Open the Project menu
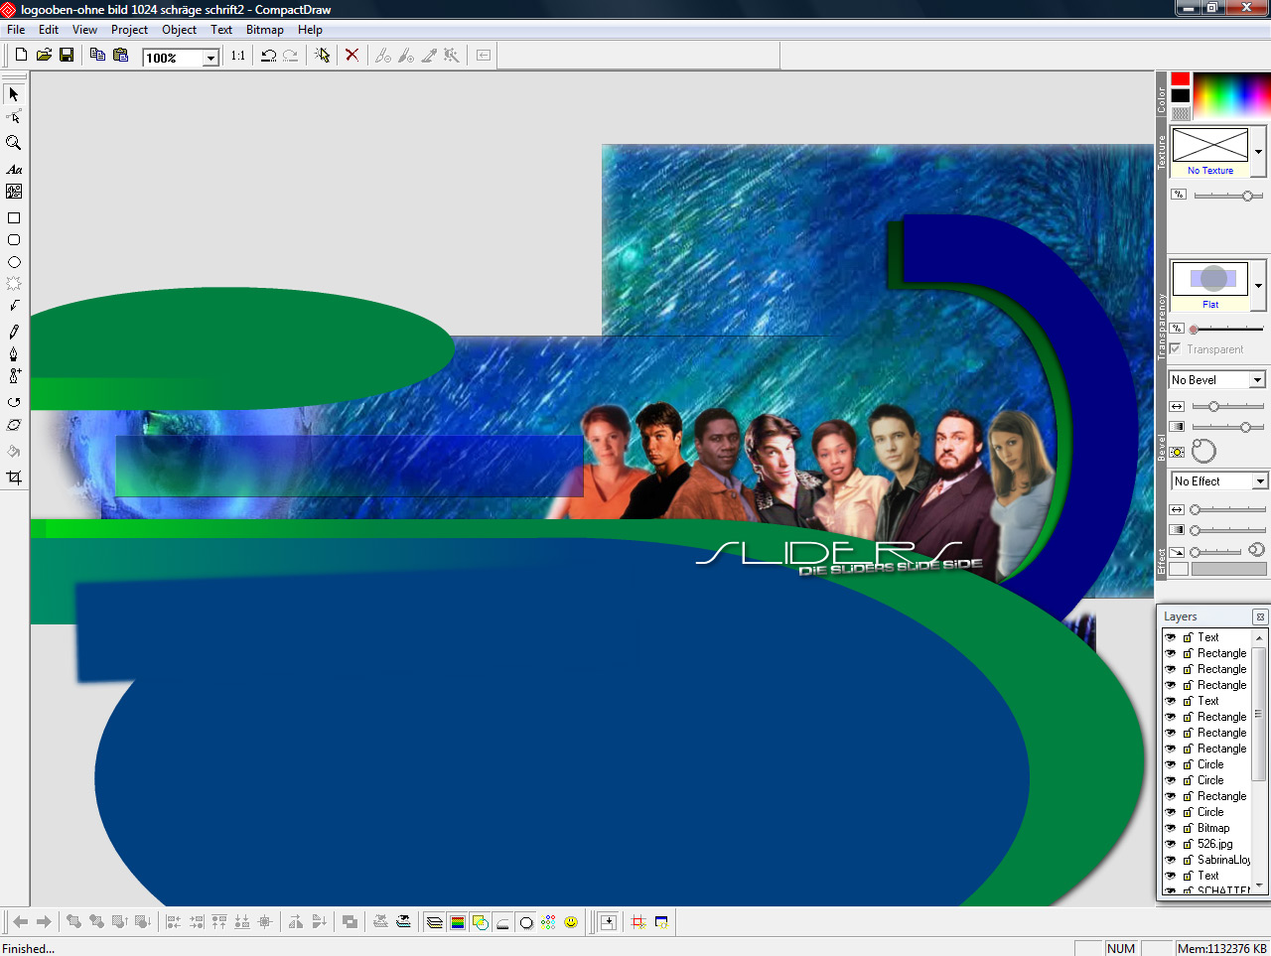 129,30
